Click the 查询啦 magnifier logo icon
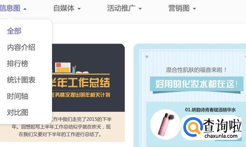Screen dimensions: 246x147 tap(193, 126)
